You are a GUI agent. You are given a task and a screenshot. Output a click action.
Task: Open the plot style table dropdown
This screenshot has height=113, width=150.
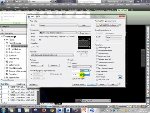[107, 25]
